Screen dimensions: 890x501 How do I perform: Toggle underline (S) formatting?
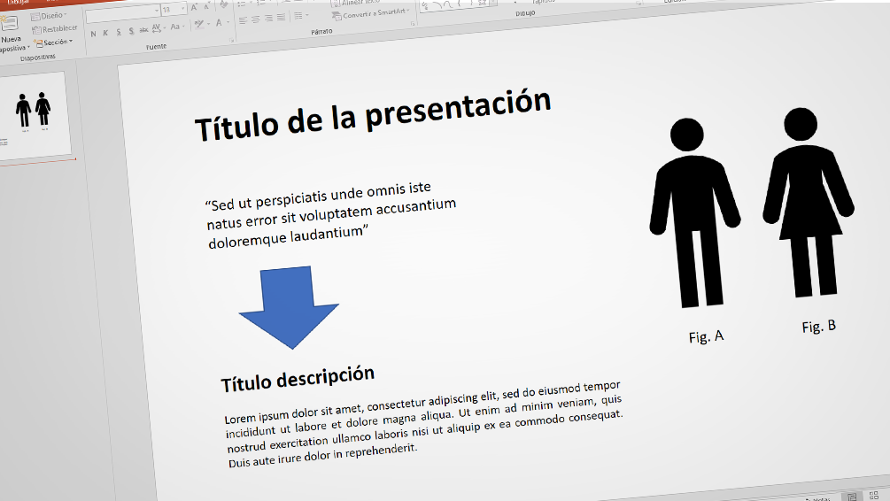118,32
